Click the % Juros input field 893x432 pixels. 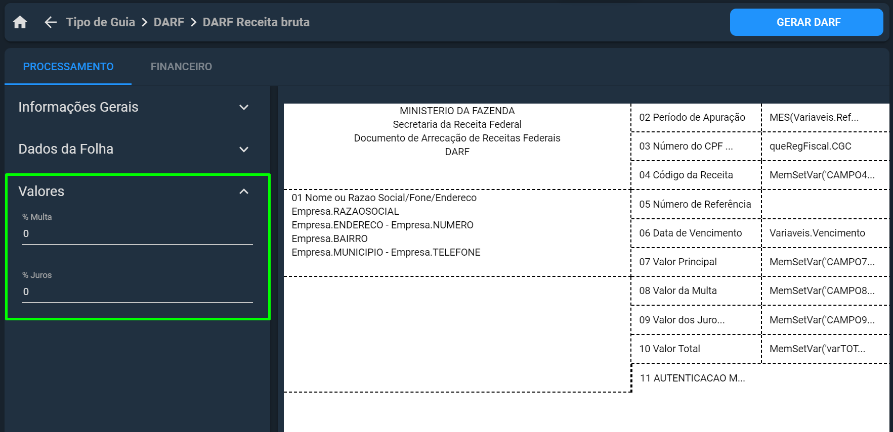point(137,292)
